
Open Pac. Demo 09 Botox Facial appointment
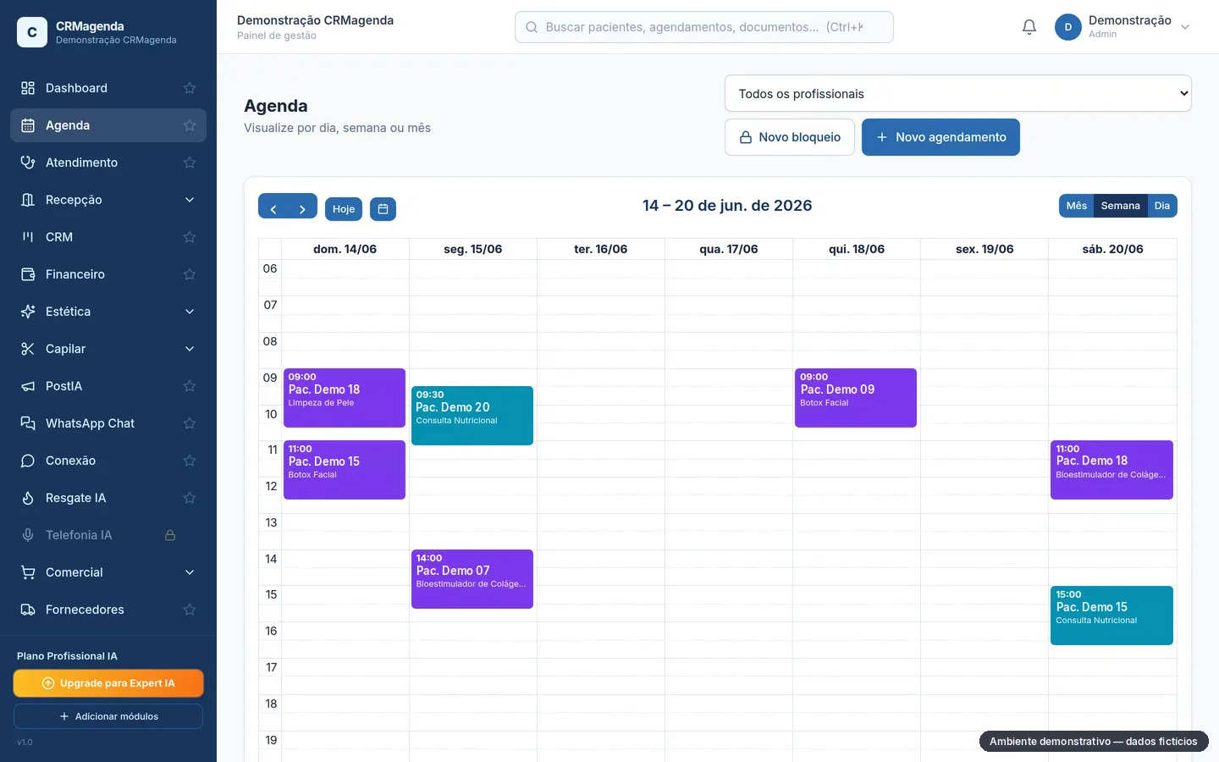(856, 398)
